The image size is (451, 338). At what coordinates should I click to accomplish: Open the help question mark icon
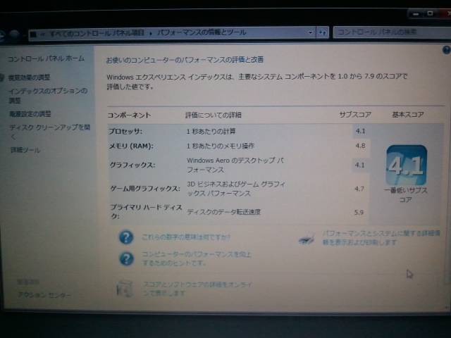click(x=446, y=50)
